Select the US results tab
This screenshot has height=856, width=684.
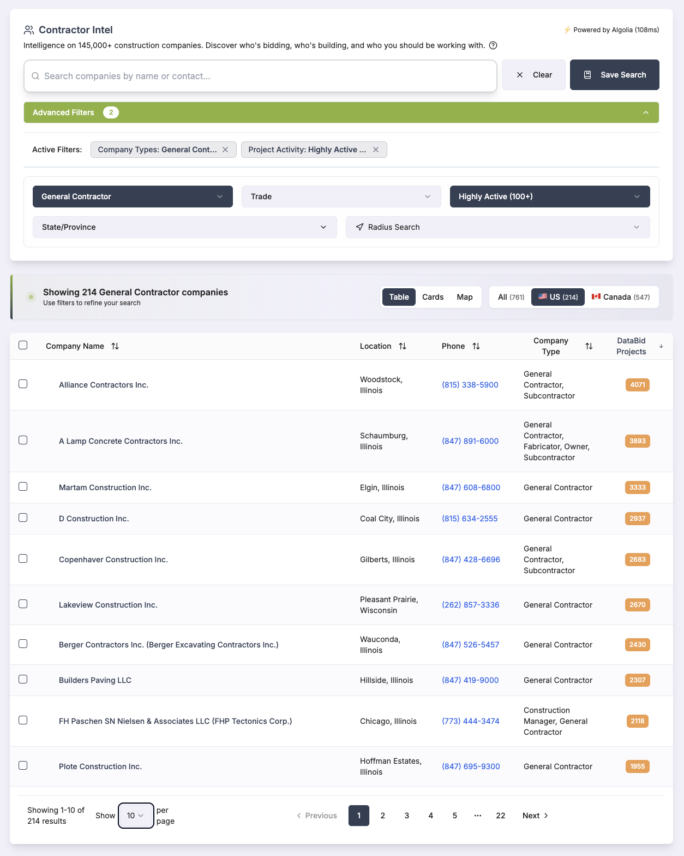[558, 297]
